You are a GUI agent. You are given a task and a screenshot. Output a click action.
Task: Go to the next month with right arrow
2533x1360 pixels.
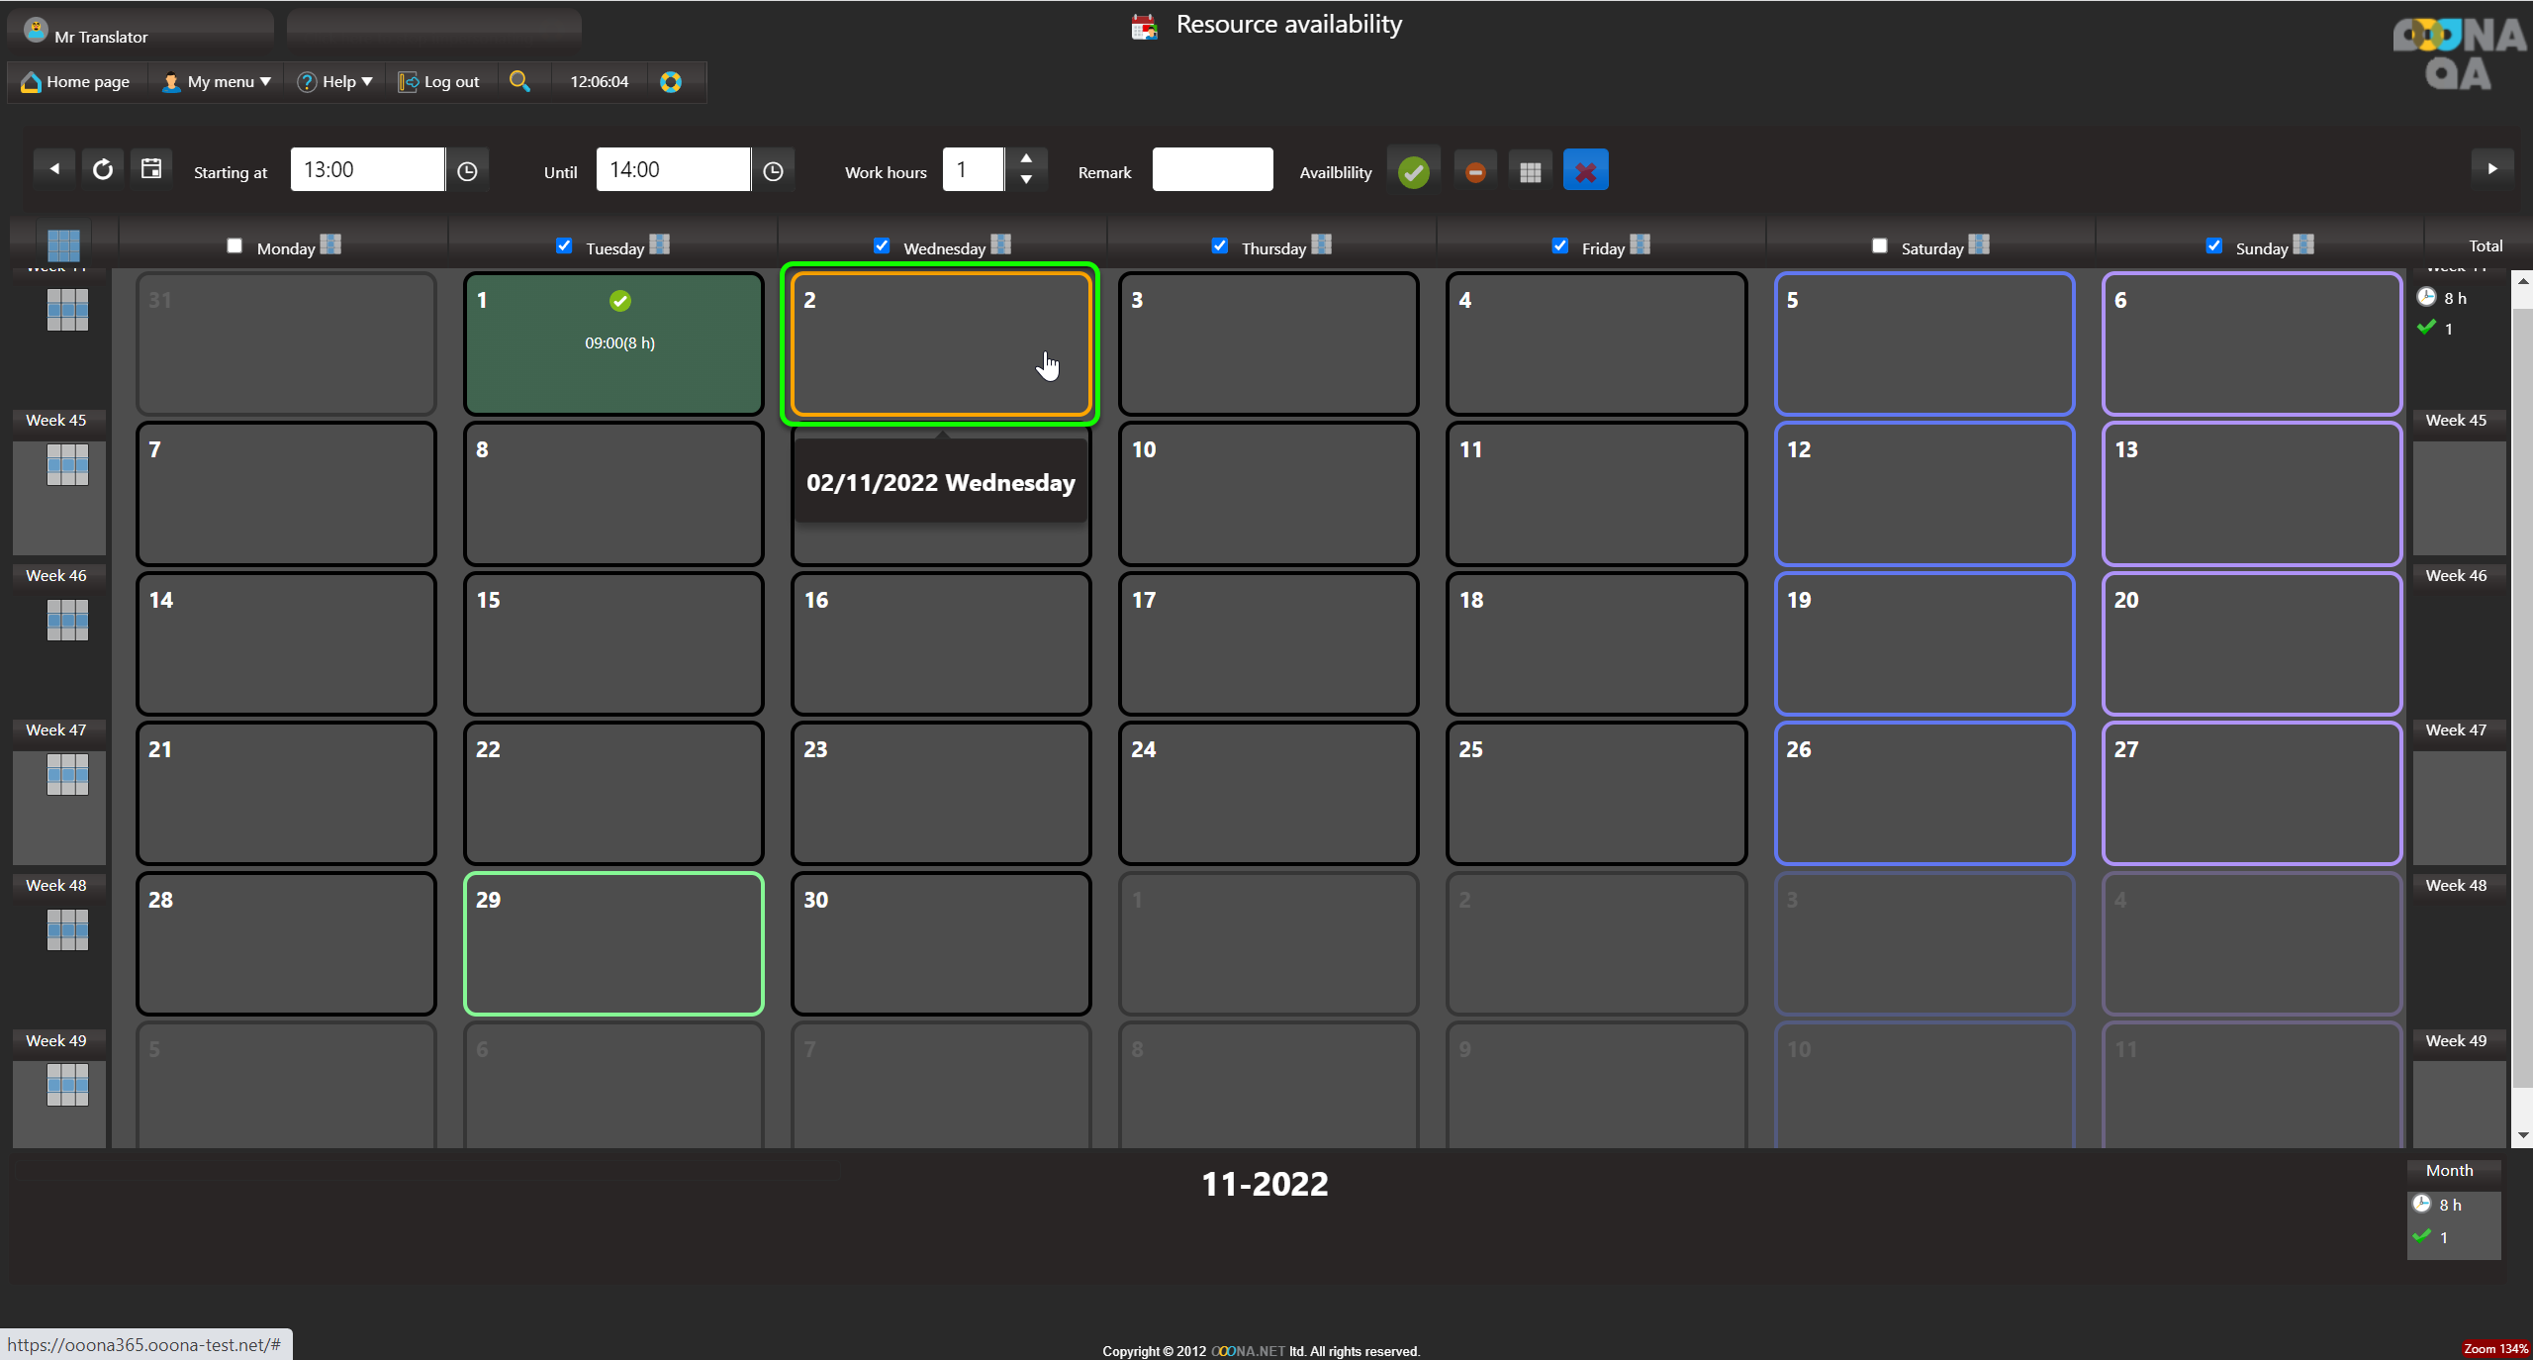point(2491,168)
